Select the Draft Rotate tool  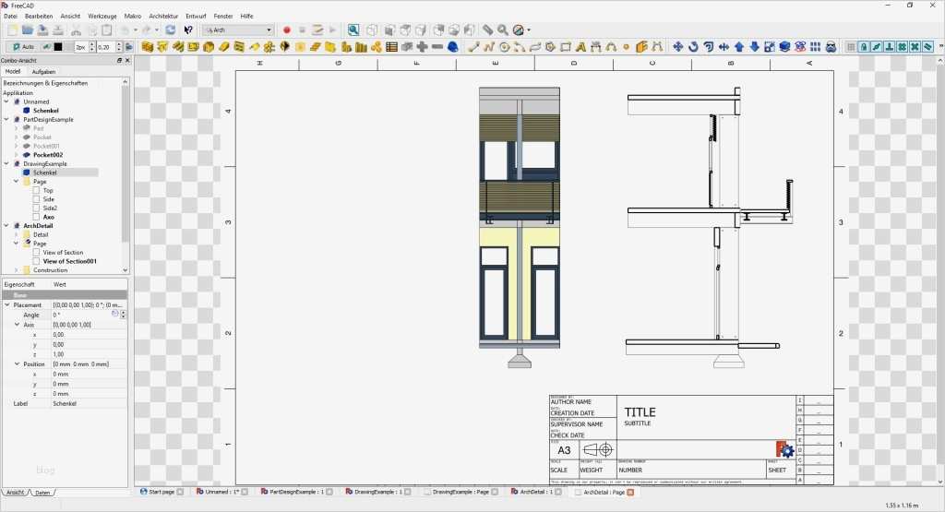click(693, 47)
